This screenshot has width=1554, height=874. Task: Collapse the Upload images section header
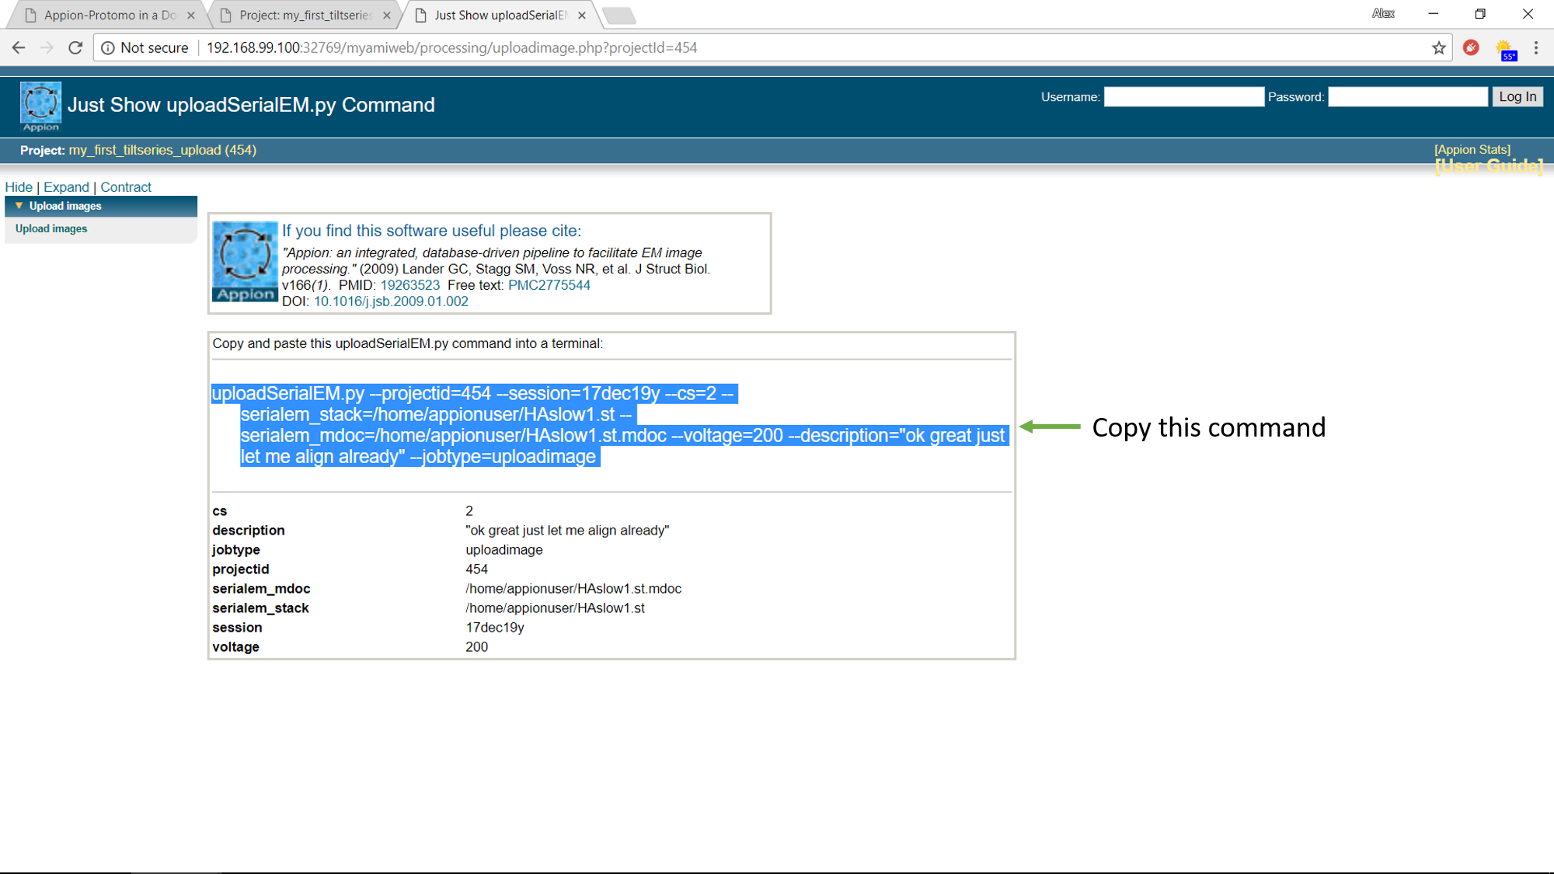click(x=101, y=206)
